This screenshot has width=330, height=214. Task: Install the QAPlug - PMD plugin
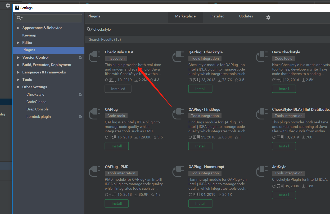point(117,203)
